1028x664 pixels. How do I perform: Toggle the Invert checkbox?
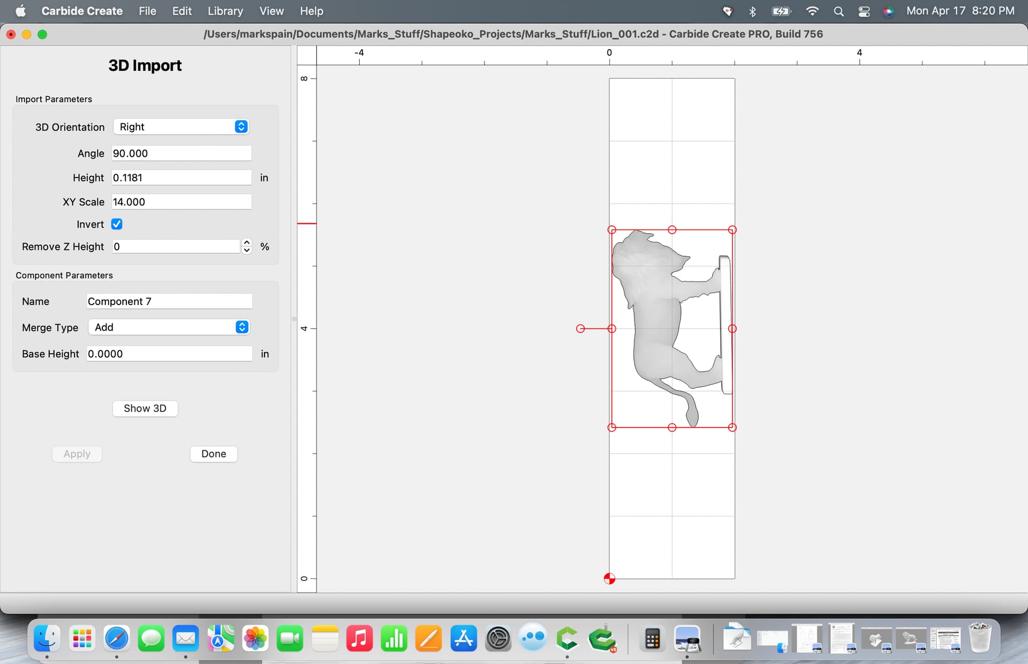pyautogui.click(x=117, y=224)
